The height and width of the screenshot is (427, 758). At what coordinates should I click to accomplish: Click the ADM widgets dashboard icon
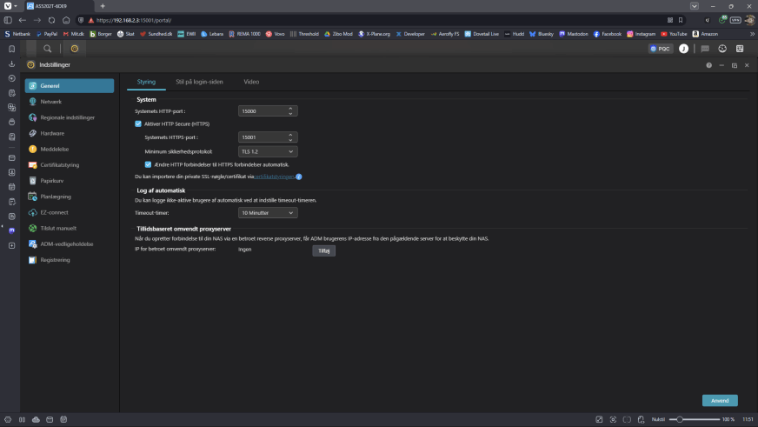point(739,49)
